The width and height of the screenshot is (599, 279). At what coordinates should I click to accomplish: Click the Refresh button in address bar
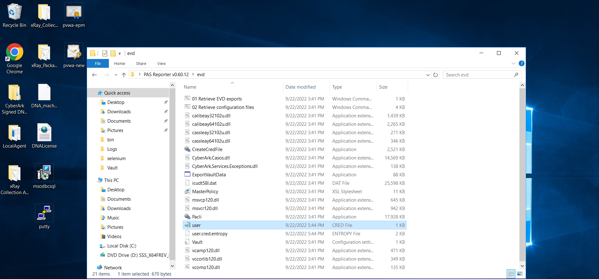pyautogui.click(x=436, y=75)
